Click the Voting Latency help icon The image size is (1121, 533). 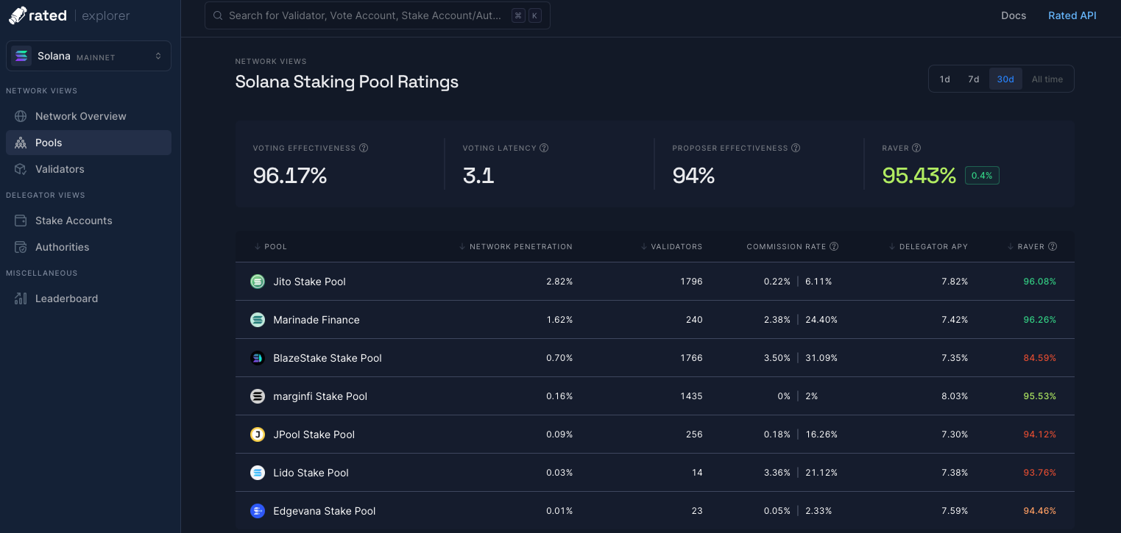point(544,148)
